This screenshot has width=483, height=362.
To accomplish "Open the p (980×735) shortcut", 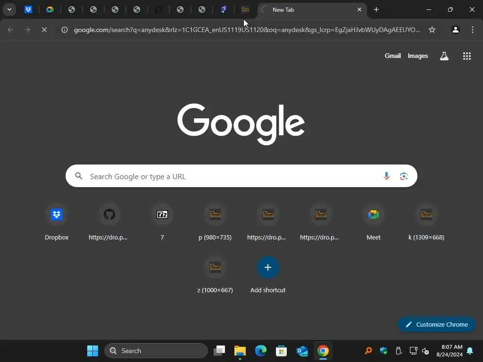I will (x=215, y=222).
